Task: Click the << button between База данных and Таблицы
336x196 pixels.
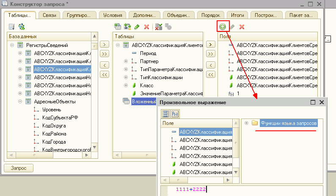Action: pyautogui.click(x=105, y=75)
